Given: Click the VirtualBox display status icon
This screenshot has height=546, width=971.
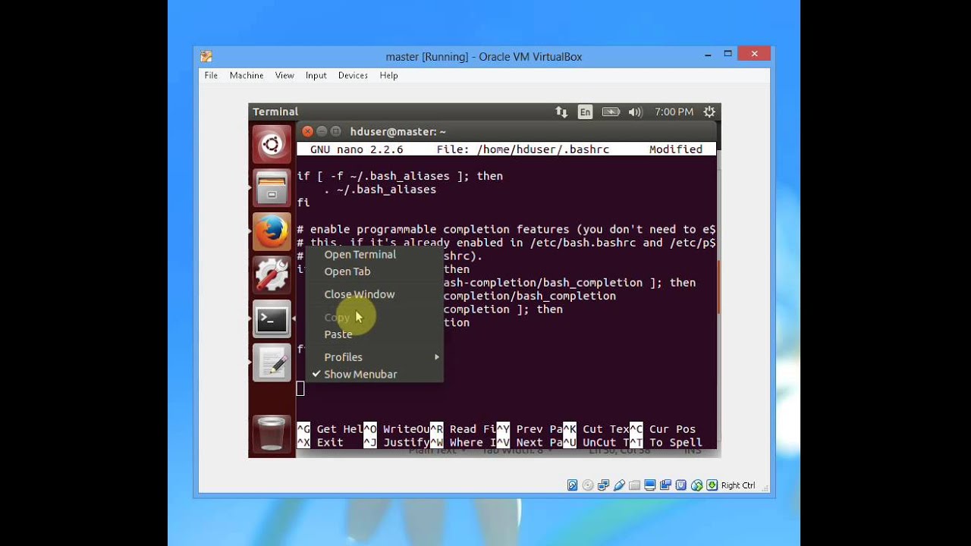Looking at the screenshot, I should [x=650, y=485].
